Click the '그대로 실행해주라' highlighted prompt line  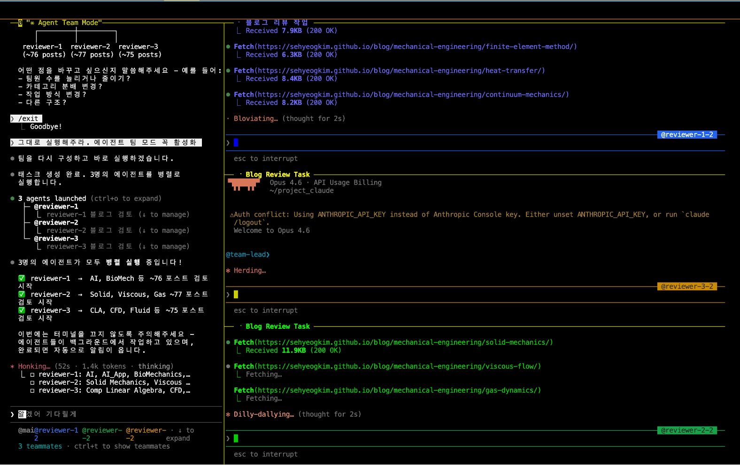point(106,143)
